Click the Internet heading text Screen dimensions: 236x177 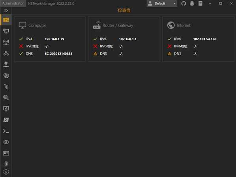[184, 25]
